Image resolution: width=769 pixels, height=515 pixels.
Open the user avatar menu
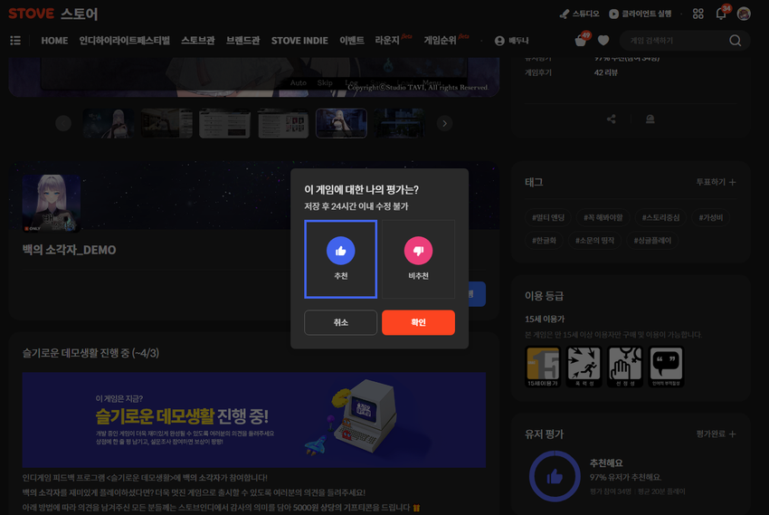(744, 14)
